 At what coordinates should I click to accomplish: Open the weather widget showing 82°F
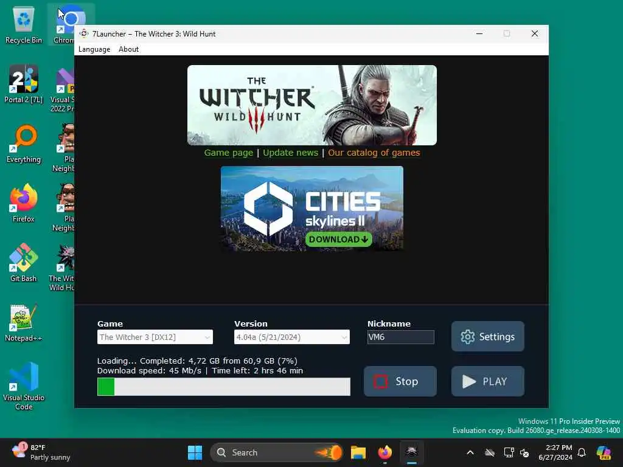[x=41, y=452]
